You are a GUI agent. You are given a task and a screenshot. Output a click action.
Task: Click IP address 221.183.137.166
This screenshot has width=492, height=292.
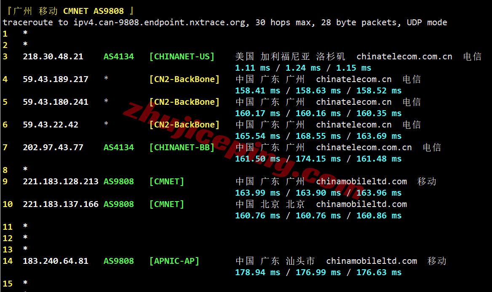click(61, 204)
